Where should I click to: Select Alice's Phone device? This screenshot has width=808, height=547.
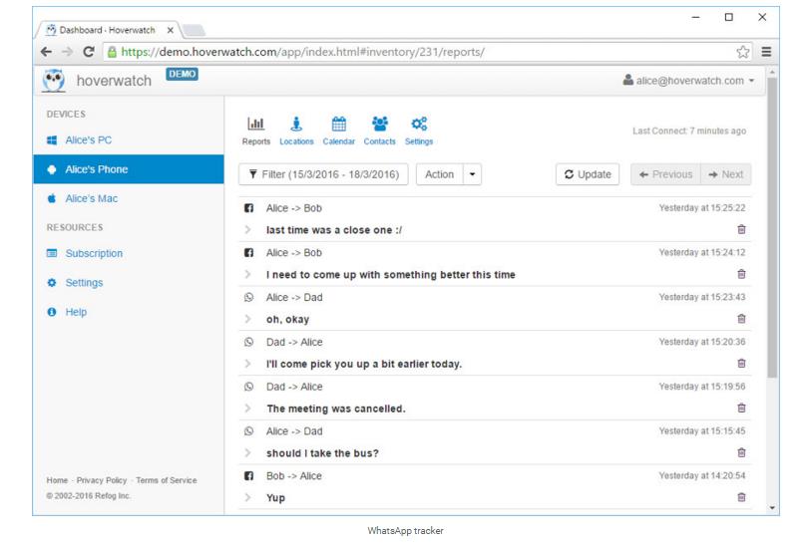coord(129,169)
